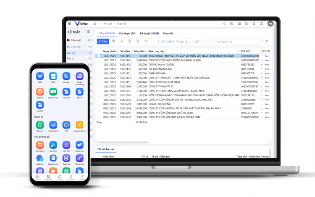Check the row for BÙI THỊ CẨM NHUNG
Viewport: 315px width, 197px height.
(x=99, y=69)
